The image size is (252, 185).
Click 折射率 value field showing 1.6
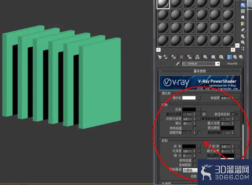pos(226,146)
